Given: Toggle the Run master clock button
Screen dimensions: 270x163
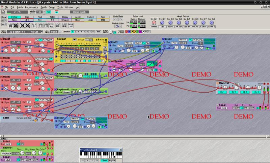Looking at the screenshot, I should [x=49, y=12].
